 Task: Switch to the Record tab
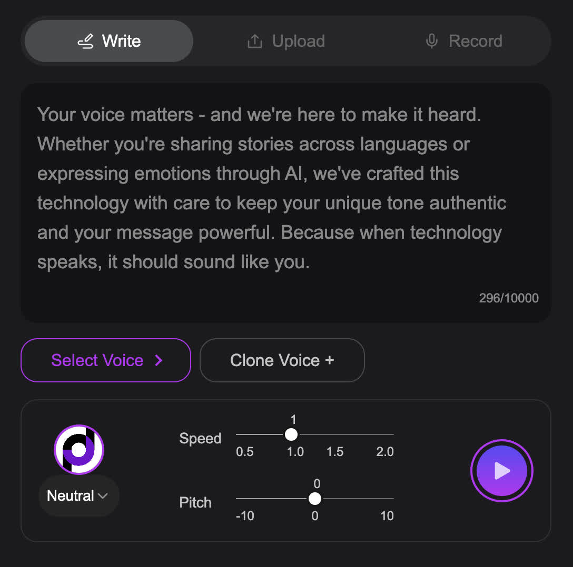[x=463, y=42]
